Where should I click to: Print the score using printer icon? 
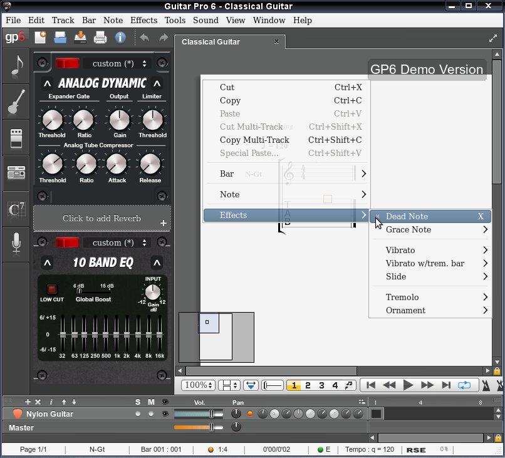pyautogui.click(x=100, y=38)
